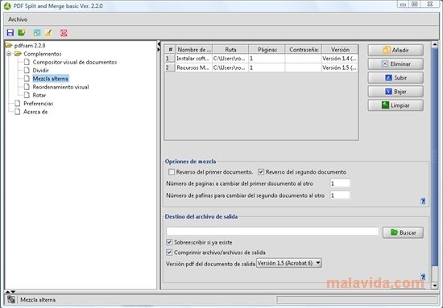Open Reordenamiento visual plugin

click(x=60, y=87)
